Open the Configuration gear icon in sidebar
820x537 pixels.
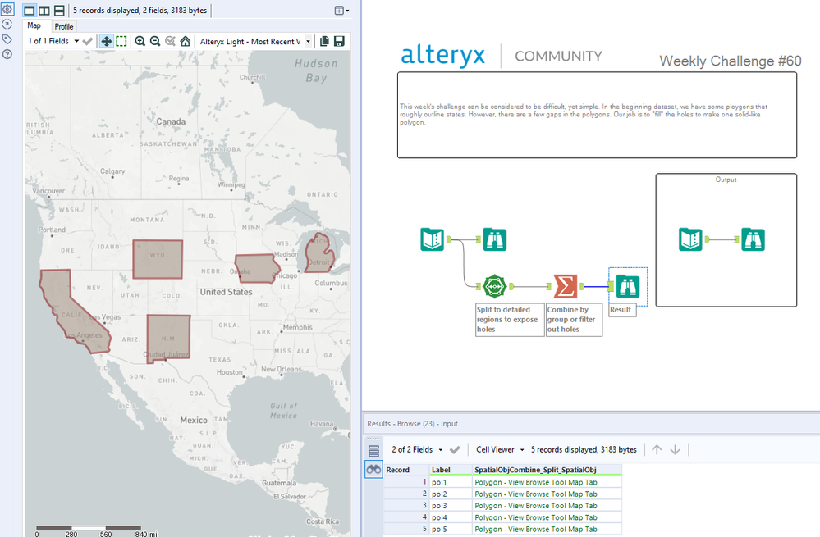click(7, 9)
